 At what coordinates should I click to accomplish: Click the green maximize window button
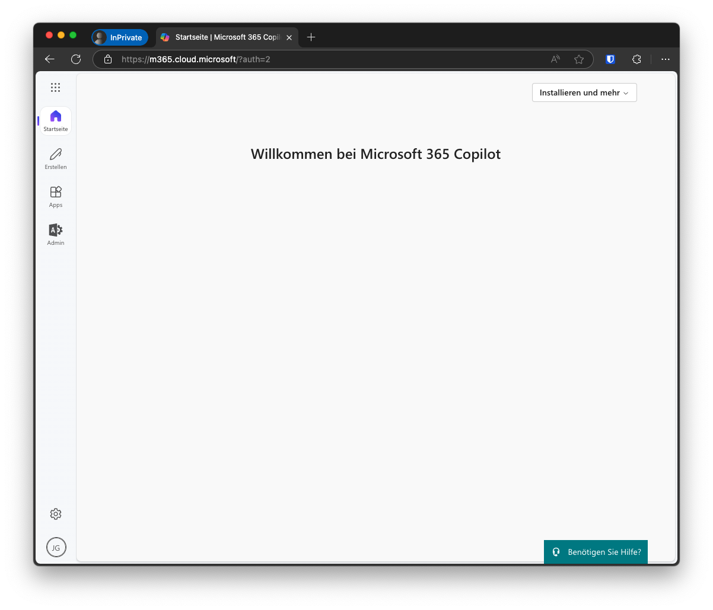tap(73, 36)
